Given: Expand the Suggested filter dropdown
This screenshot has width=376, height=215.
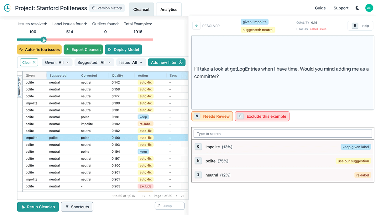Looking at the screenshot, I should point(94,63).
